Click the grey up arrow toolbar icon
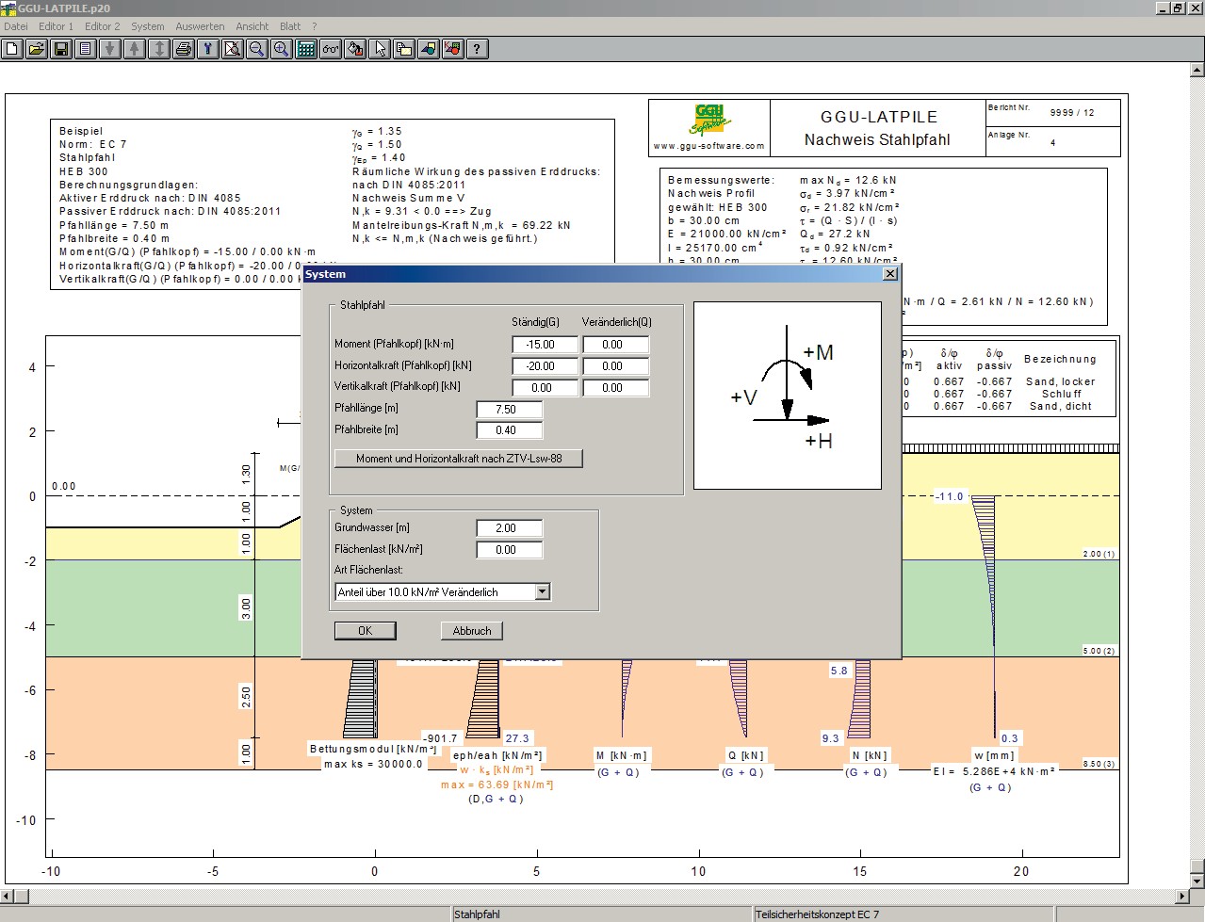 click(135, 49)
